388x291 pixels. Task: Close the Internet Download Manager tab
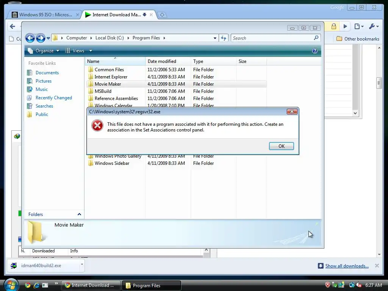pos(151,15)
